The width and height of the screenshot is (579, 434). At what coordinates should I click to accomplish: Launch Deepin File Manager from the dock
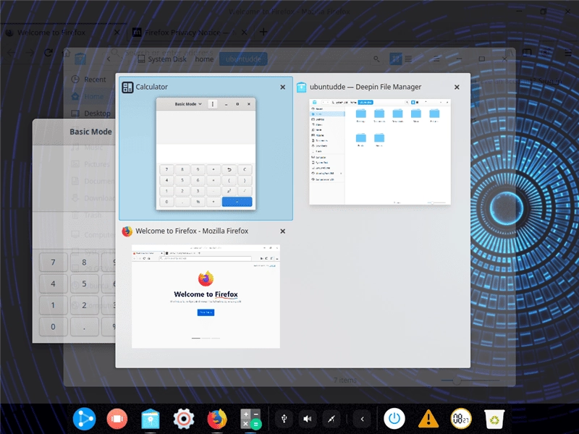(151, 419)
